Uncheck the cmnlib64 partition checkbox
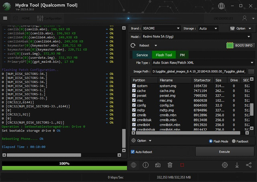The height and width of the screenshot is (182, 257). click(134, 125)
